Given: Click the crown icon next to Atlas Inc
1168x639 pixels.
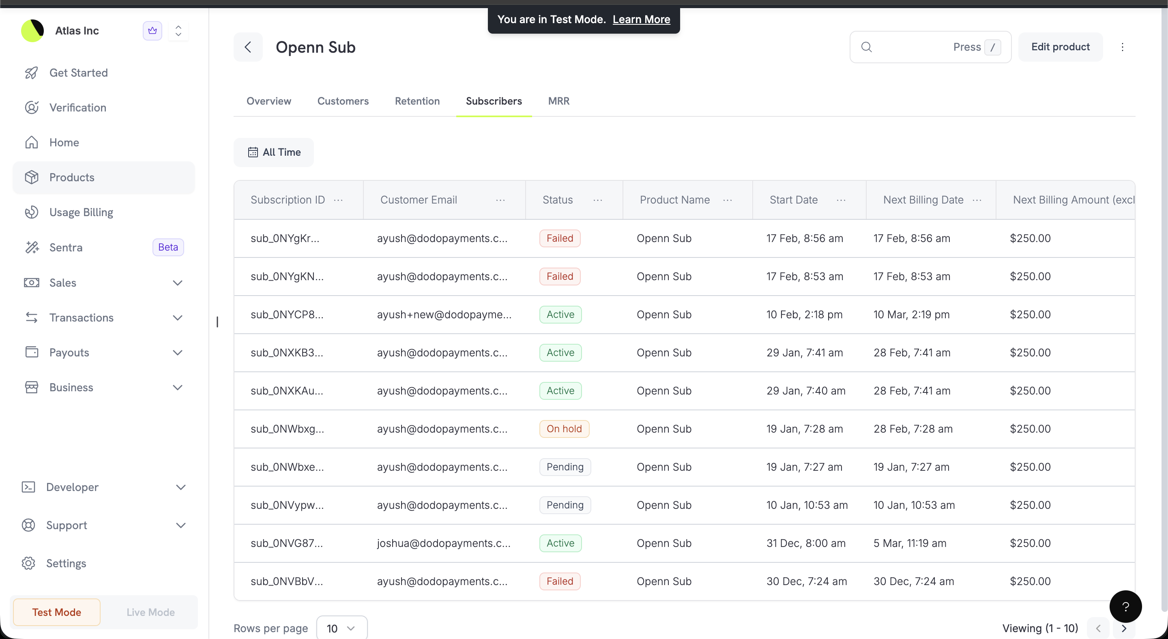Looking at the screenshot, I should click(x=152, y=30).
